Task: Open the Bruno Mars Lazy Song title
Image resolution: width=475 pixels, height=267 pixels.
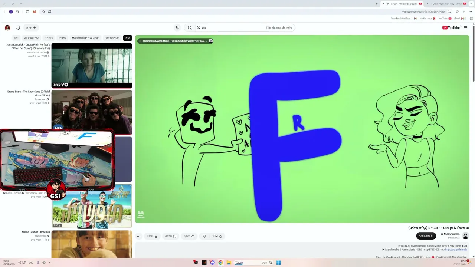Action: (x=29, y=93)
